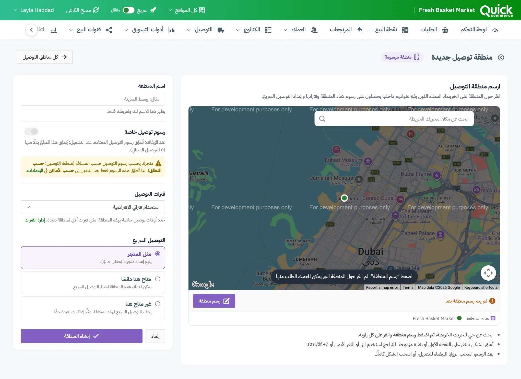
Task: Click the Quick commerce logo
Action: point(496,10)
